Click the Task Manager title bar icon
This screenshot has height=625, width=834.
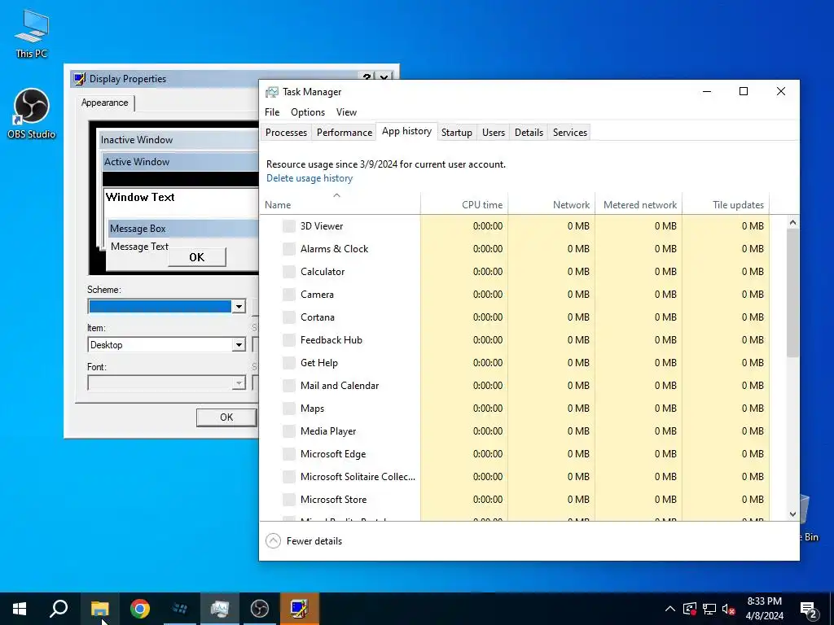pos(272,92)
